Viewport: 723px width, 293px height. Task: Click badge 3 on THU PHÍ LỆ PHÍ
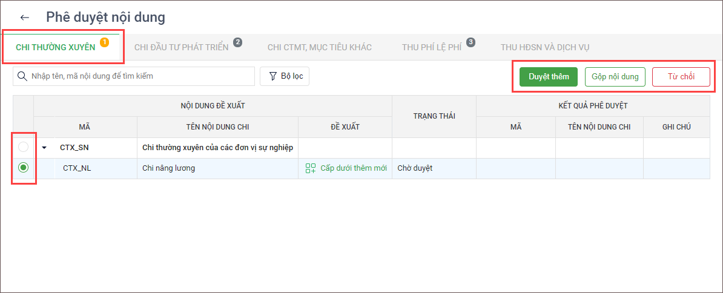pyautogui.click(x=470, y=42)
